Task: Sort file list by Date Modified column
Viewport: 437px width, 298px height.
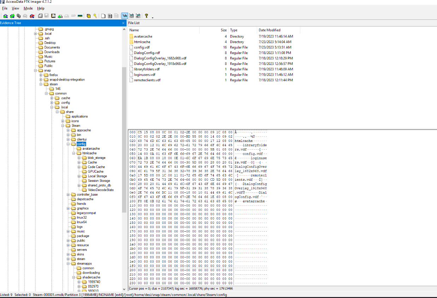Action: click(x=278, y=30)
